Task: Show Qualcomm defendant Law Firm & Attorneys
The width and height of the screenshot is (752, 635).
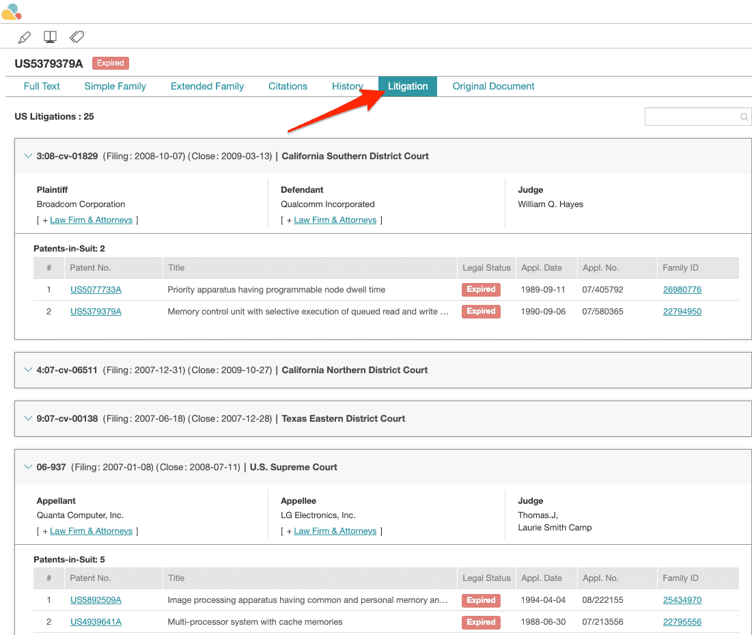Action: click(x=335, y=220)
